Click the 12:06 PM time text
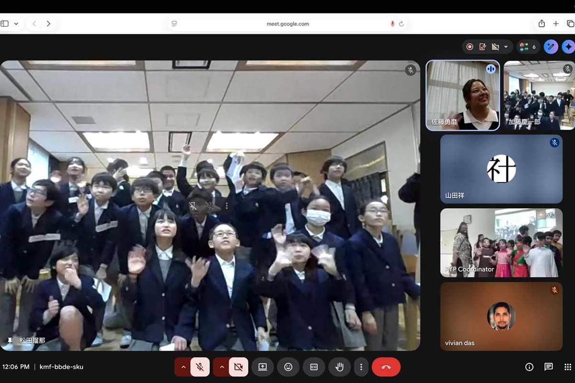This screenshot has height=383, width=575. (16, 367)
